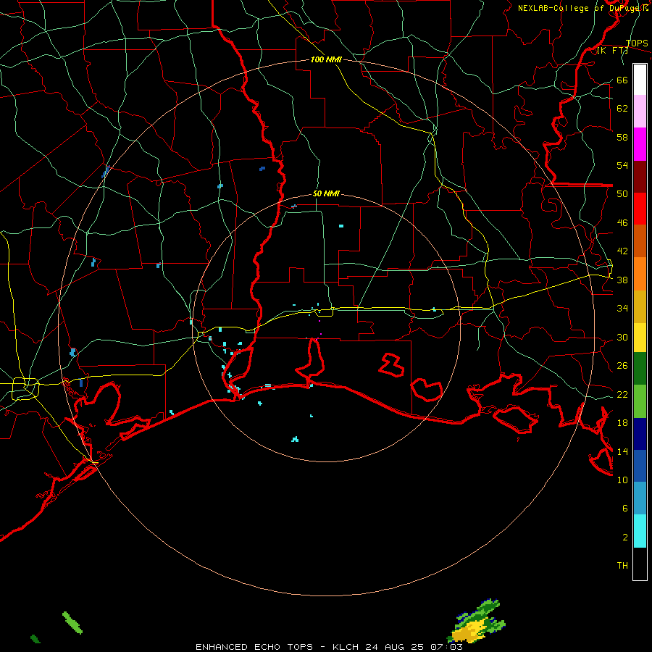Click legend value 34
This screenshot has height=652, width=652.
622,309
